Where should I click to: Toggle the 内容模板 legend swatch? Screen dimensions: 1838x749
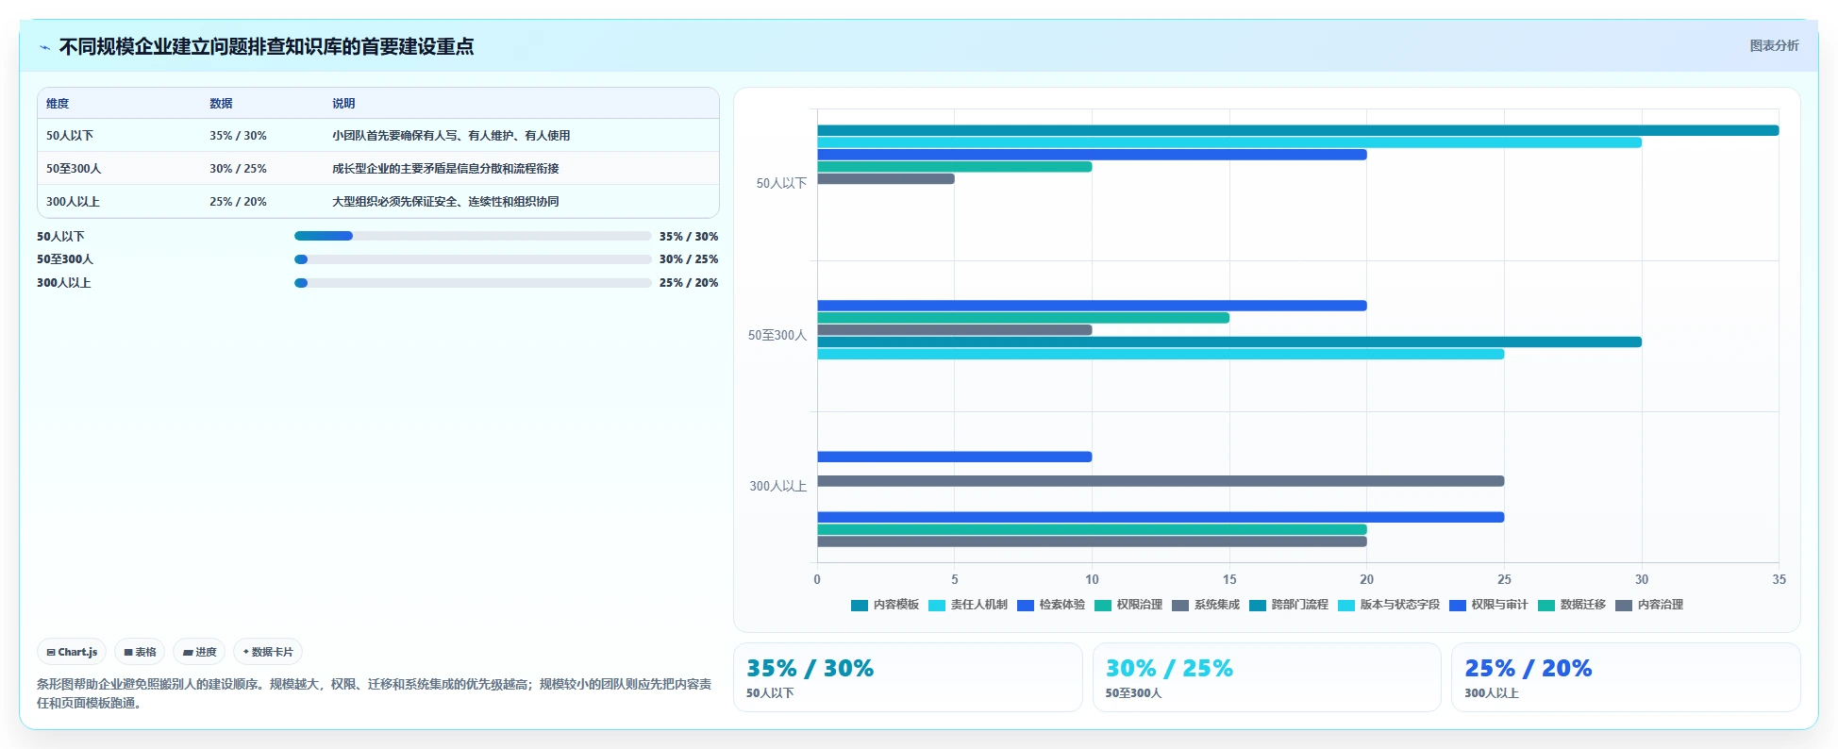(x=860, y=605)
